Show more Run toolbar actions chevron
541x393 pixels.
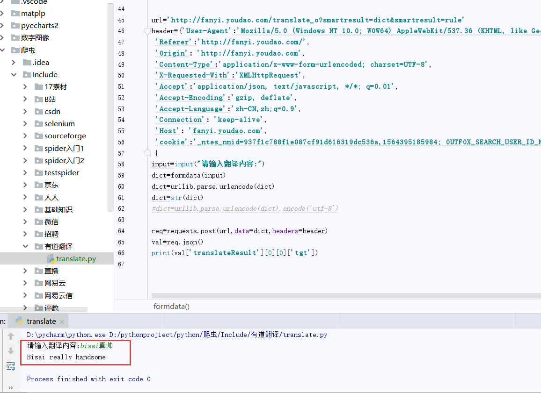(11, 387)
